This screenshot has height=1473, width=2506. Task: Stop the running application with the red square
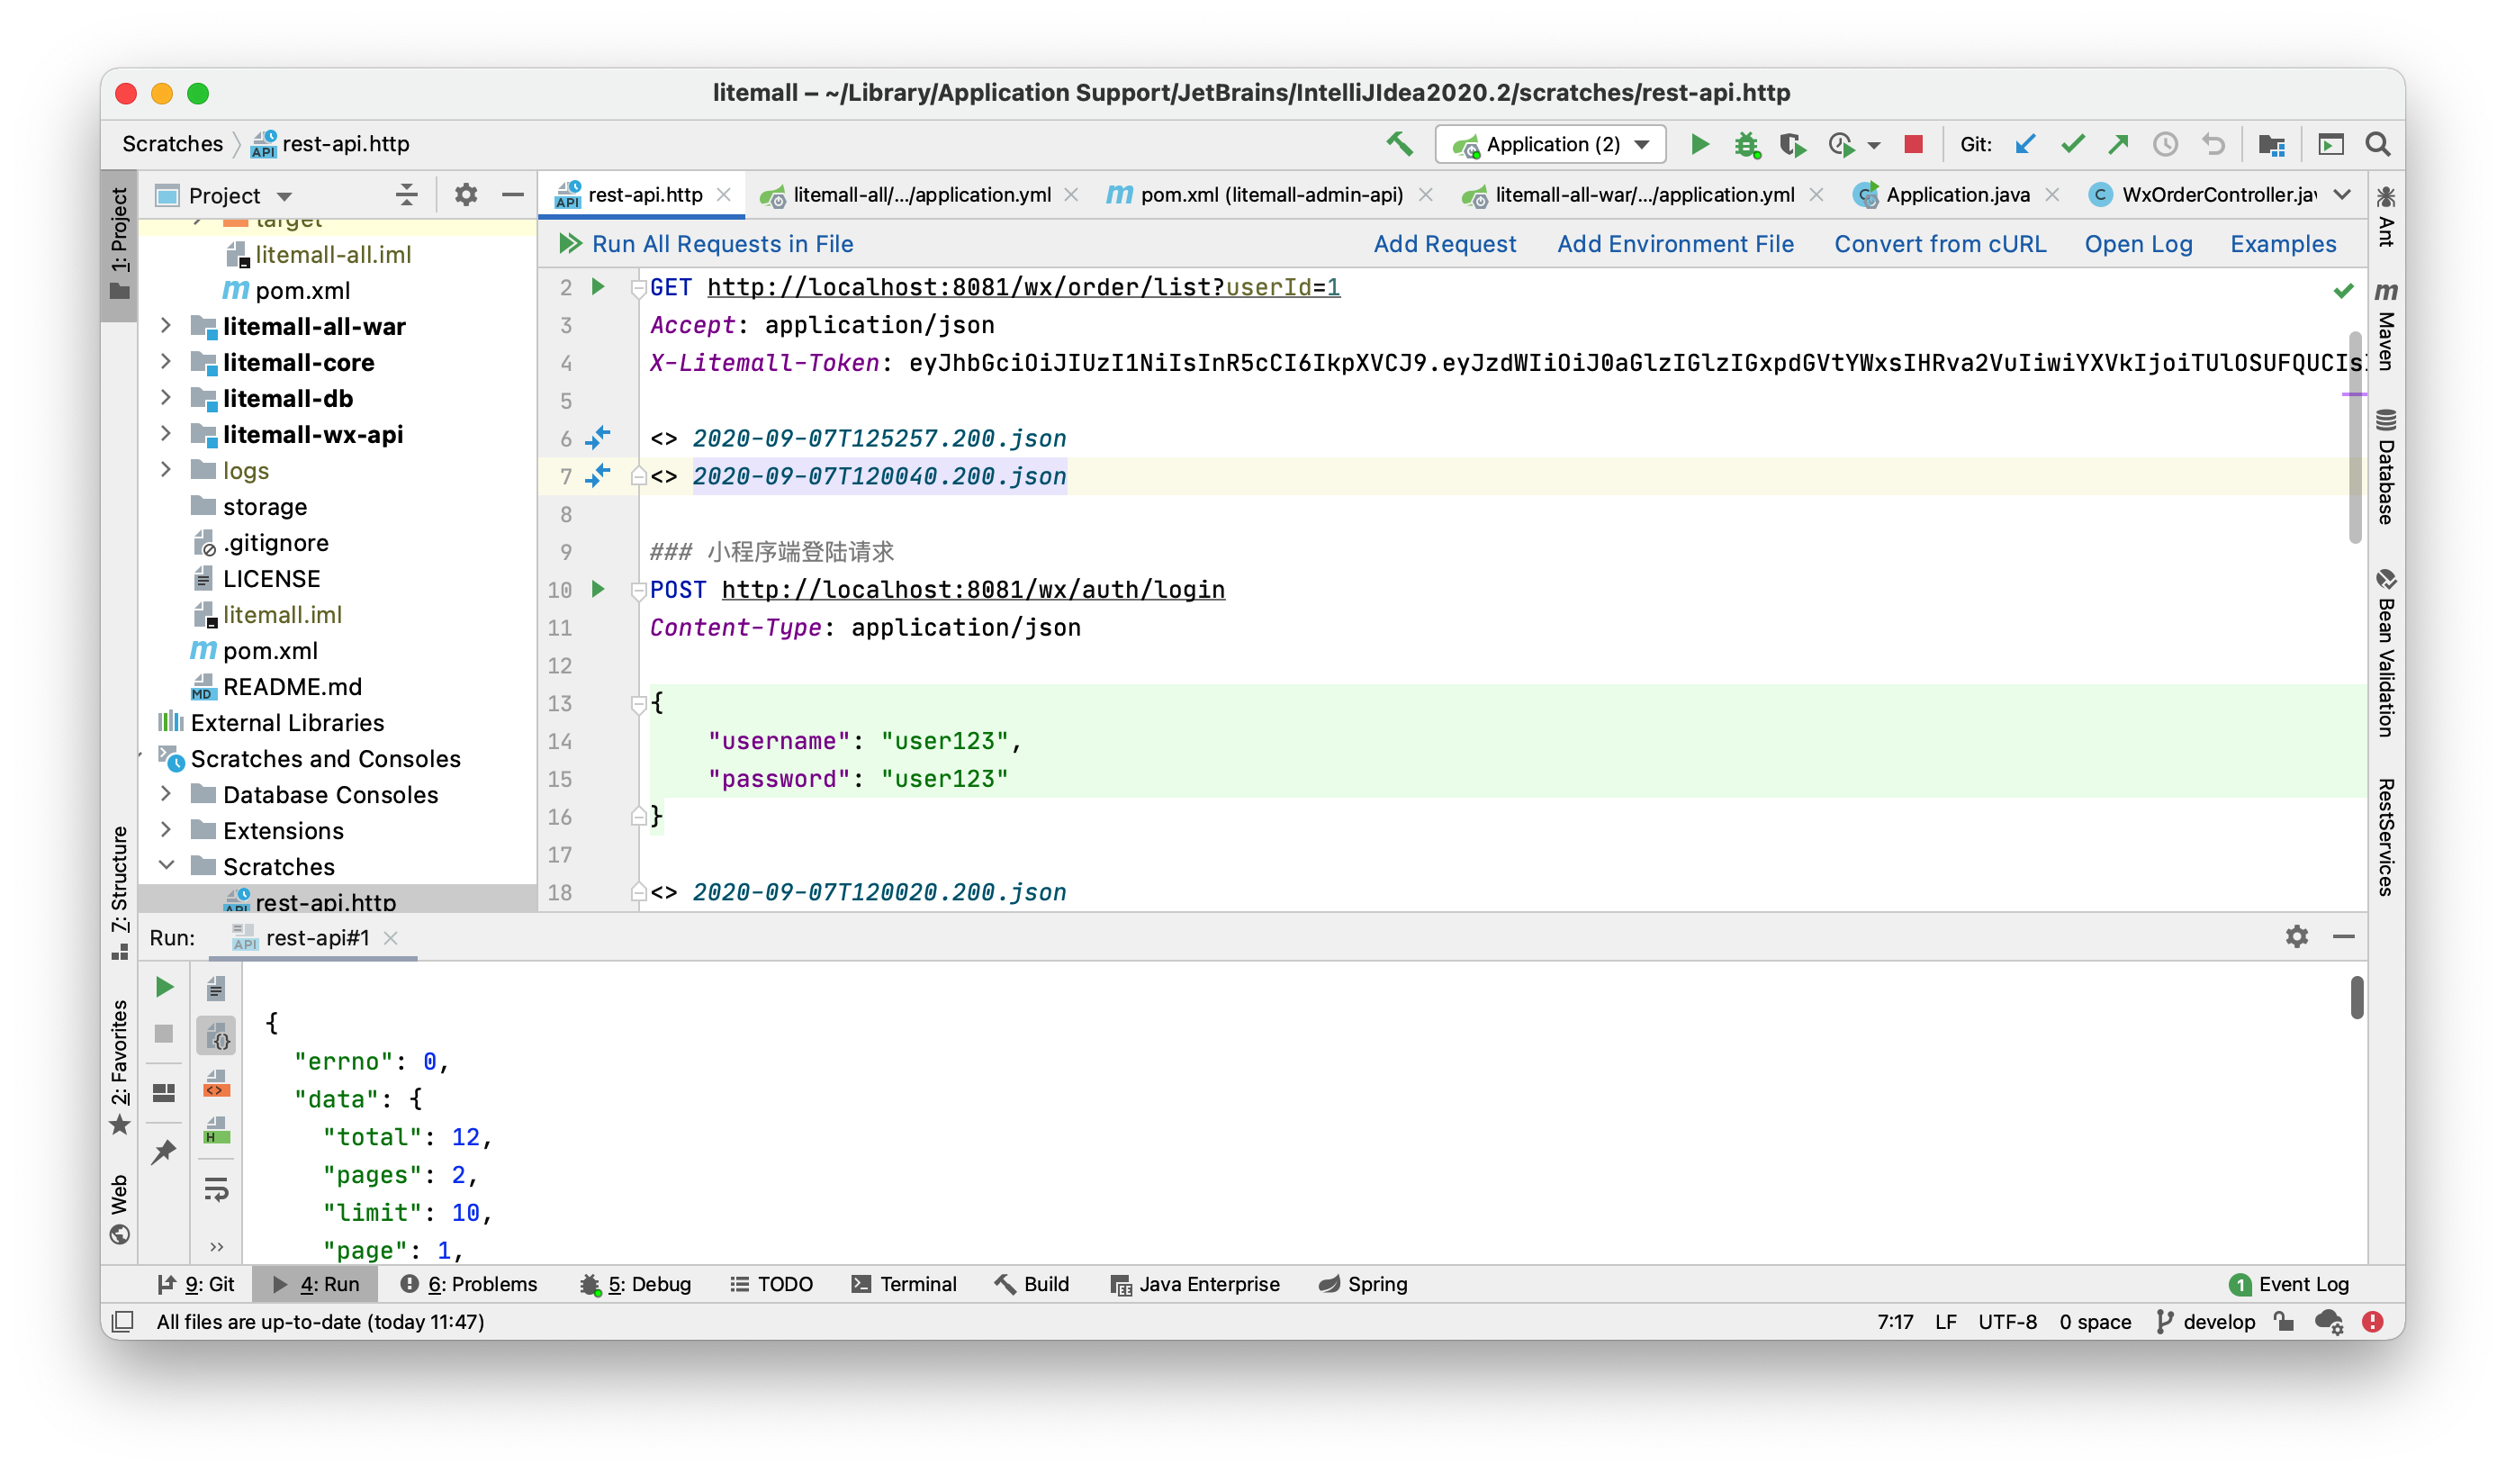[x=1912, y=144]
